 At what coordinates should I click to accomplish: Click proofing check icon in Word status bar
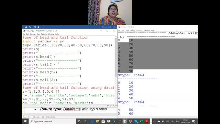pyautogui.click(x=43, y=117)
